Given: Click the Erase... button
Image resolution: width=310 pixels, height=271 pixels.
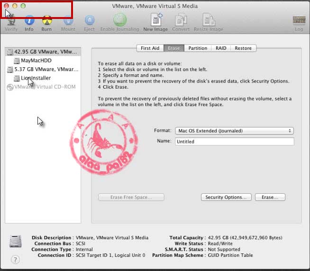Looking at the screenshot, I should tap(270, 197).
